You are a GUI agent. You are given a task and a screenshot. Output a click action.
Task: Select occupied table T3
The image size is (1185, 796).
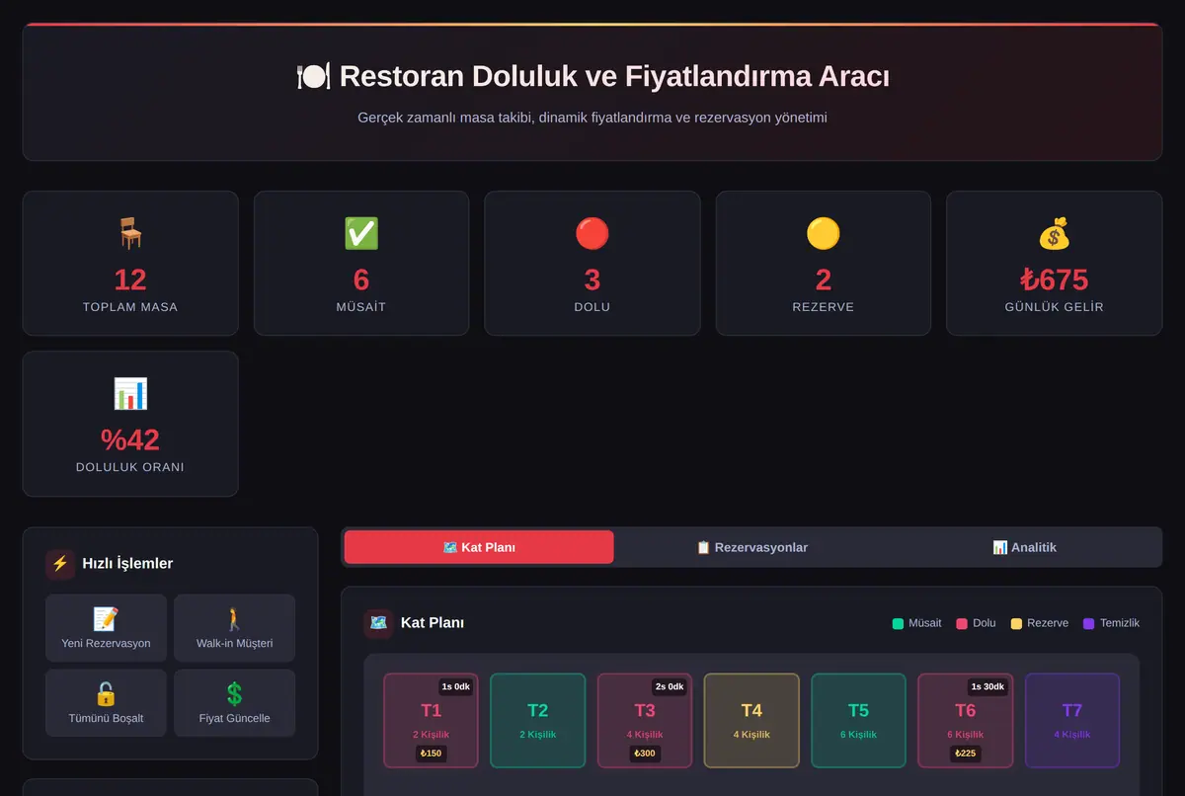pyautogui.click(x=645, y=721)
